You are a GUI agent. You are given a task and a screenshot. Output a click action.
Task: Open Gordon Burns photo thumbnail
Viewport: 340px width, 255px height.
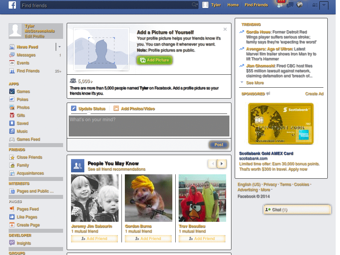click(148, 198)
